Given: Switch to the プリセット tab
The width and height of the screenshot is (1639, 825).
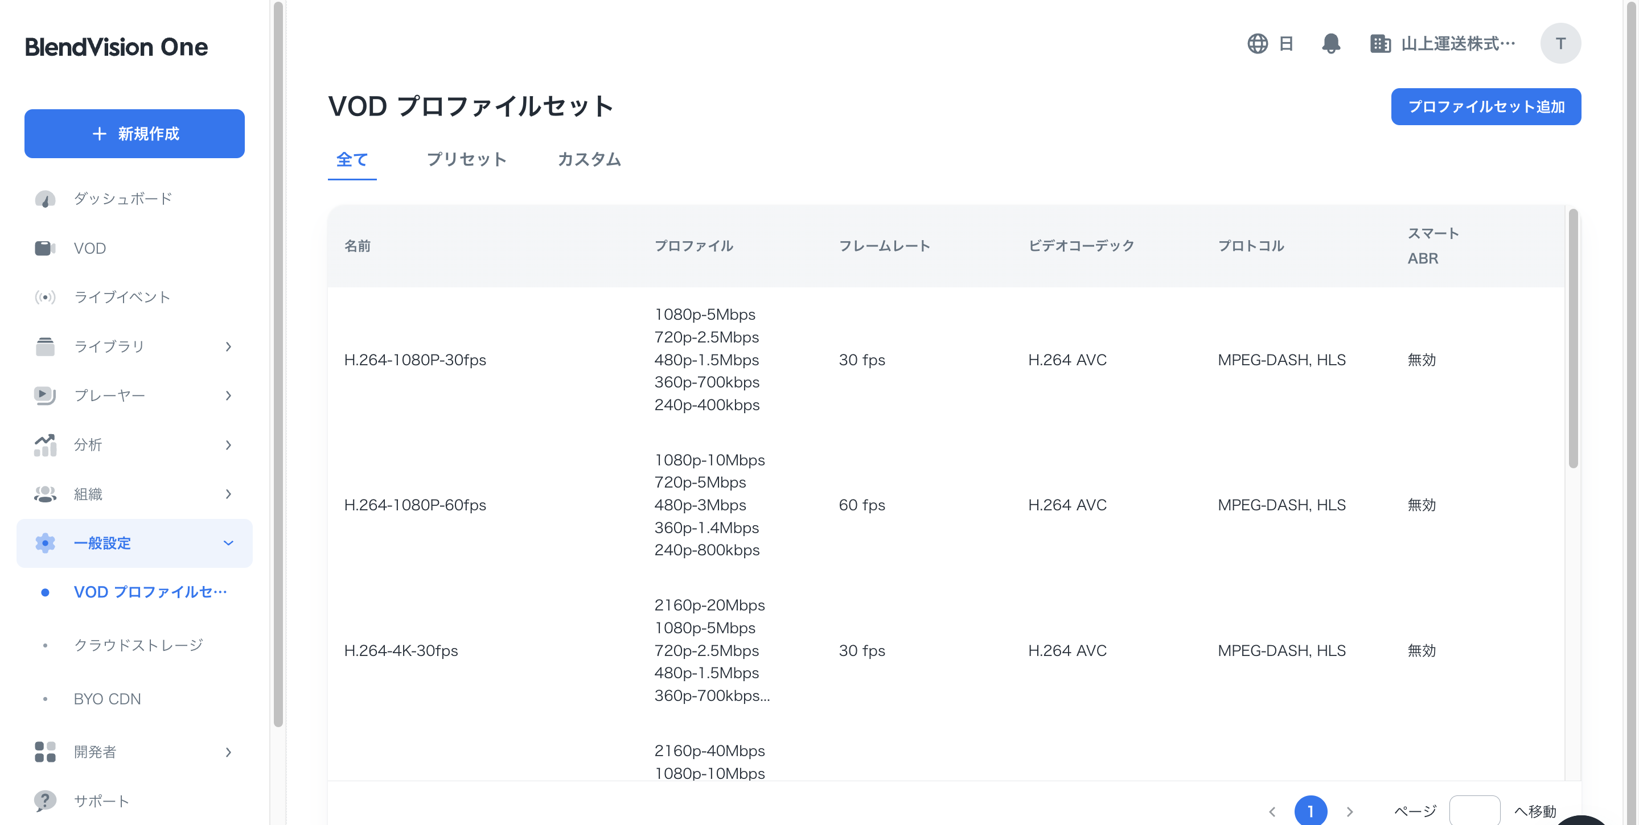Looking at the screenshot, I should pos(467,160).
